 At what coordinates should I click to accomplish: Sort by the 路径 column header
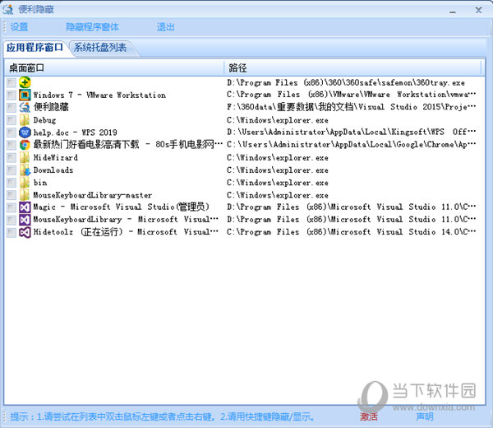352,67
